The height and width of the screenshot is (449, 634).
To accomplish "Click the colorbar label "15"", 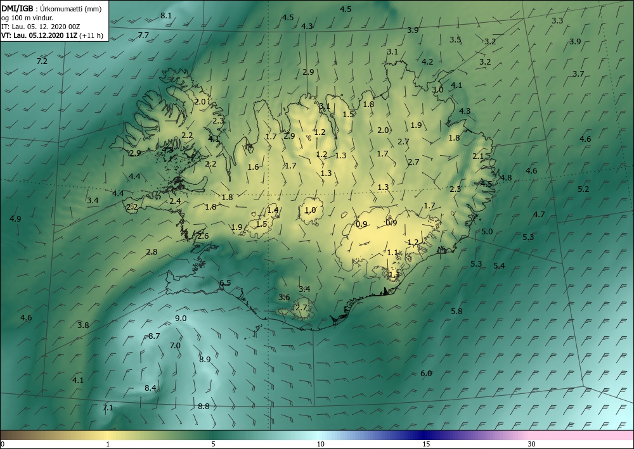I will pos(426,445).
